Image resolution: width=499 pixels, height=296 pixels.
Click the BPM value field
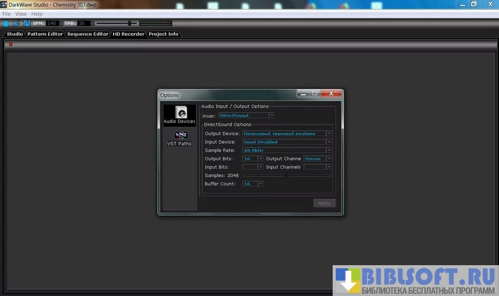52,23
